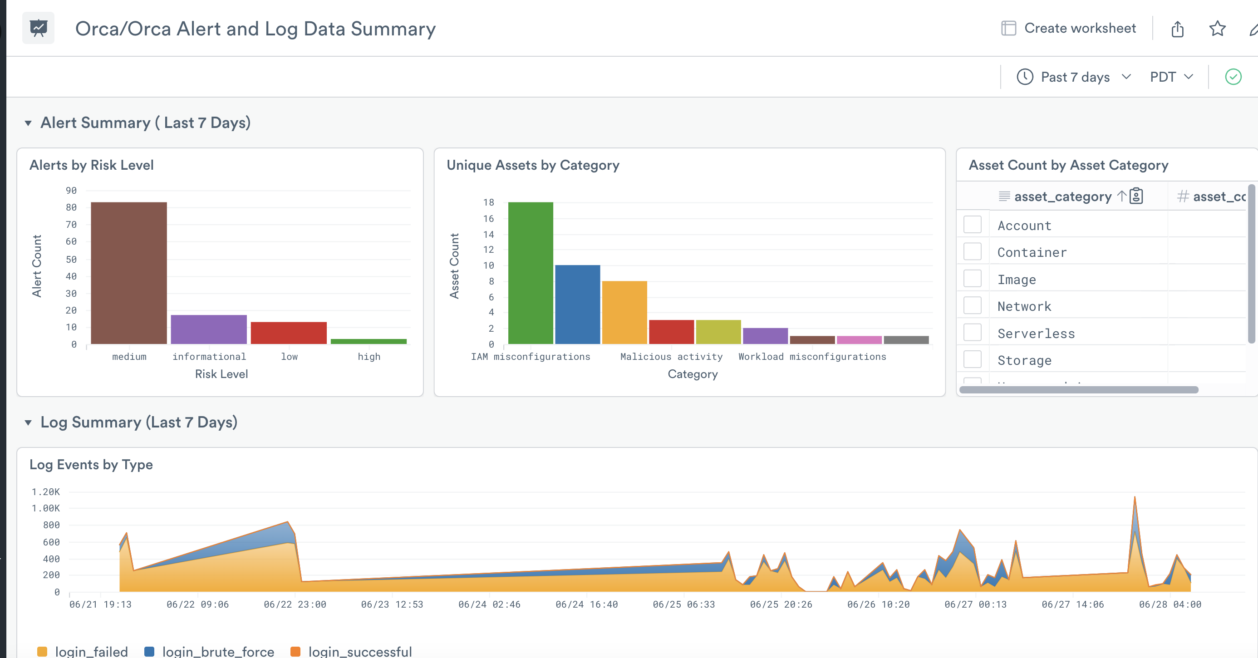Star this dashboard as favorite
Viewport: 1258px width, 658px height.
click(x=1217, y=29)
